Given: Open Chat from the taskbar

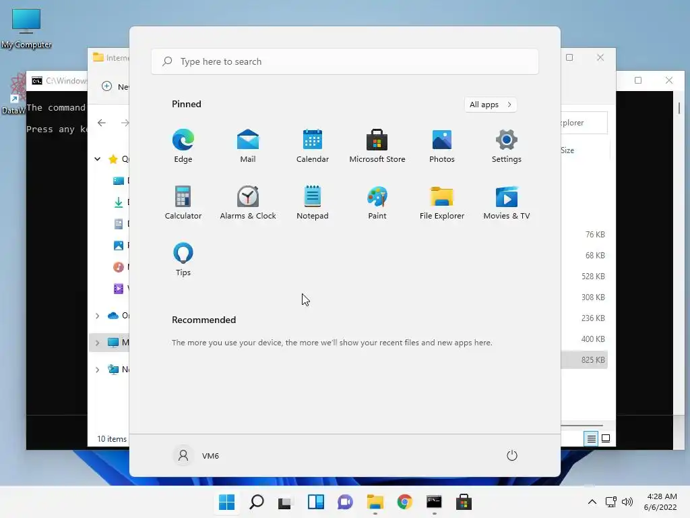Looking at the screenshot, I should point(346,502).
